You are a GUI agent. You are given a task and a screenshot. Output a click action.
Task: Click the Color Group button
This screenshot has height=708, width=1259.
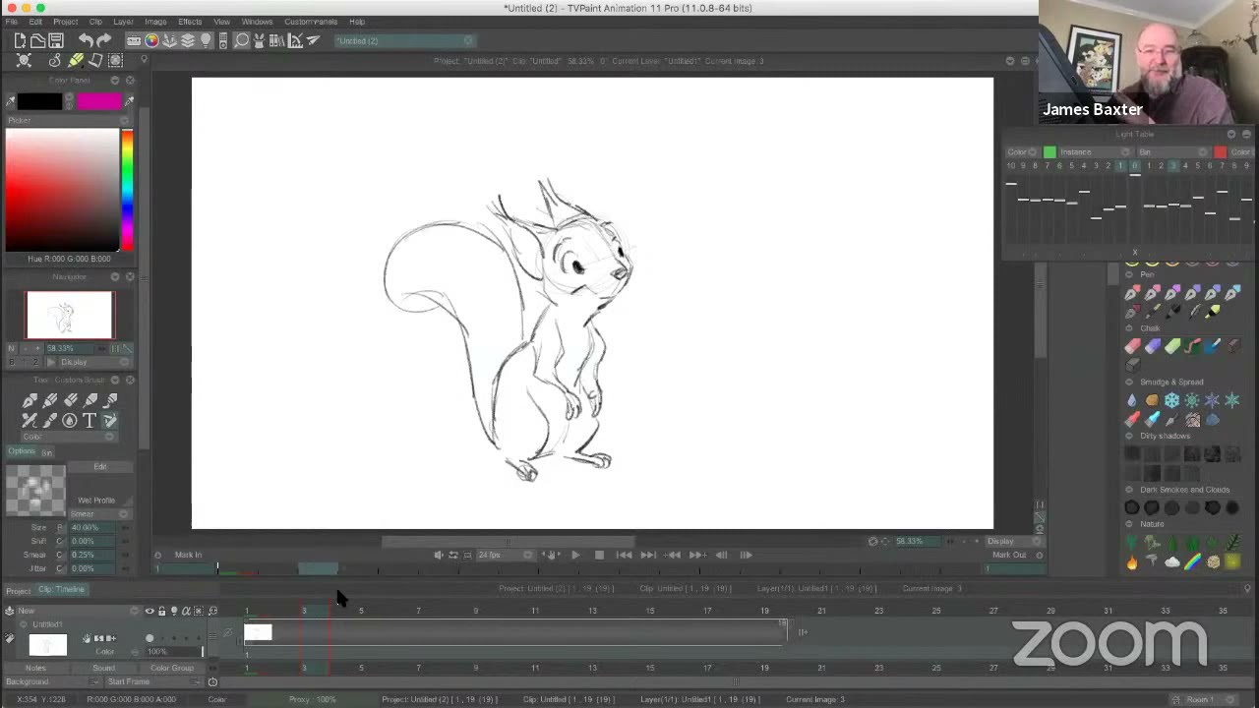pos(172,668)
